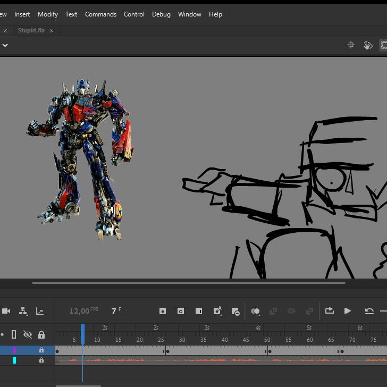387x387 pixels.
Task: Click the layer depth graph icon
Action: coord(40,311)
